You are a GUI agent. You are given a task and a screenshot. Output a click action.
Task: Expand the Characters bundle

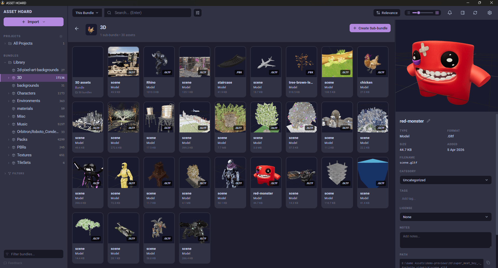9,93
